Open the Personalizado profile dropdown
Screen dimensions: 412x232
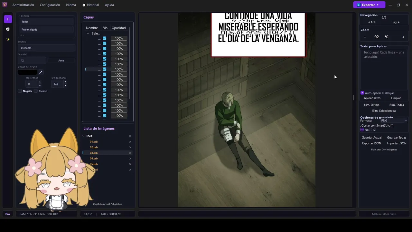tap(47, 30)
